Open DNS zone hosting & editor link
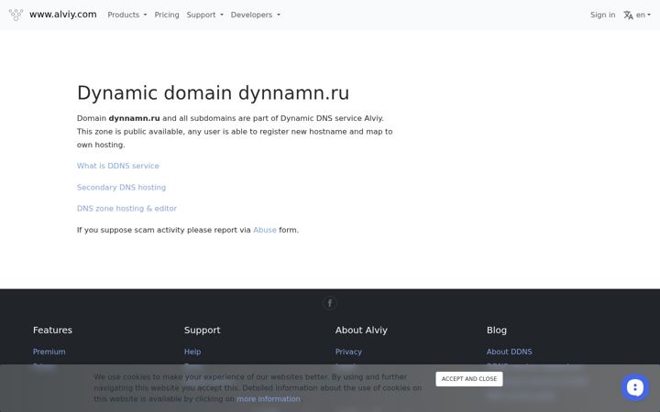This screenshot has height=412, width=660. pos(126,208)
